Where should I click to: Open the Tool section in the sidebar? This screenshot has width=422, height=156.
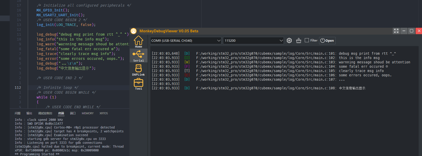click(138, 84)
